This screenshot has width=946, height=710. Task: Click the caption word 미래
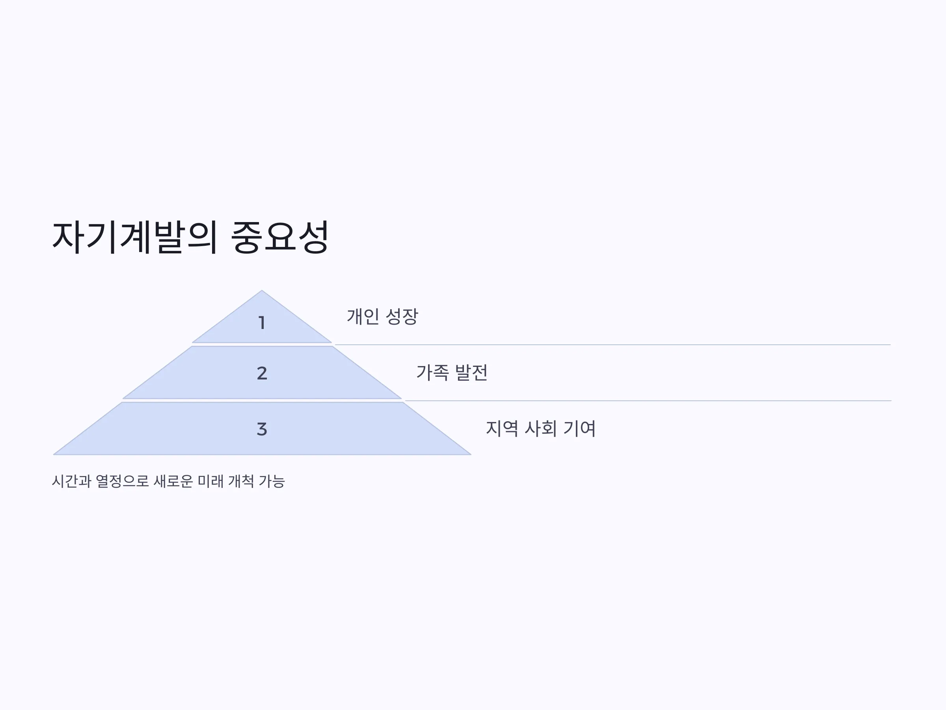point(211,482)
